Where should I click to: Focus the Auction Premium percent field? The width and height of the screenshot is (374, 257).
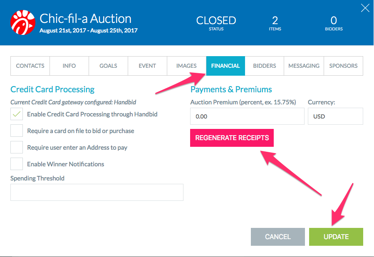248,116
